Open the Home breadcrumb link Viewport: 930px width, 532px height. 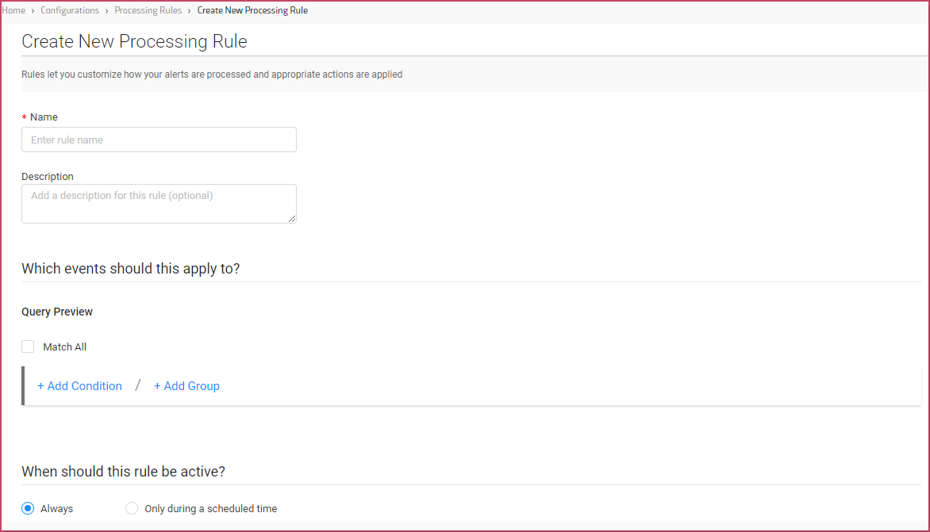click(x=13, y=10)
